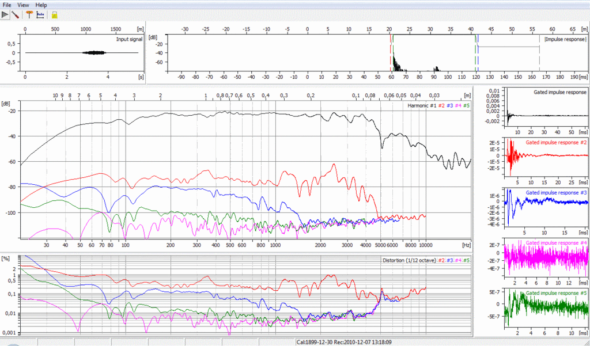This screenshot has width=590, height=346.
Task: Select the red Gated impulse response #2 plot
Action: (x=545, y=158)
